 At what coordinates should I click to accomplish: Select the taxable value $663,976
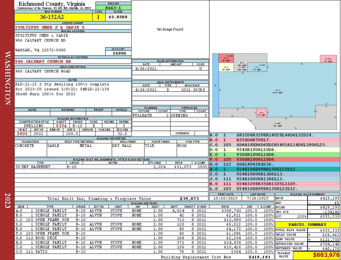coord(326,255)
